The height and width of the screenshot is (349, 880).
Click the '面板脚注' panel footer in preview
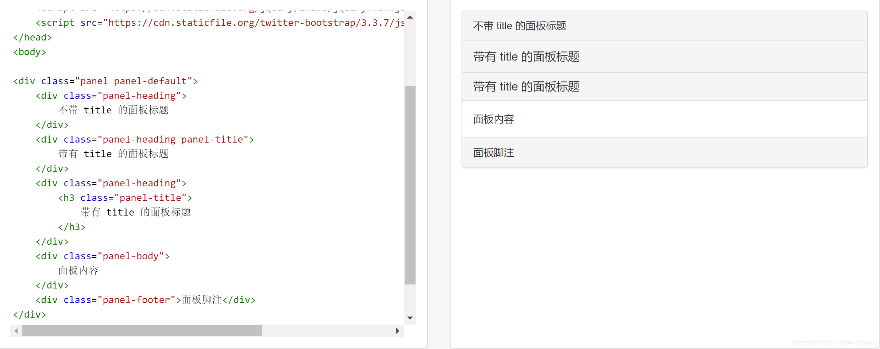click(665, 153)
